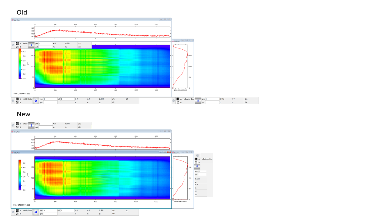Click the gear icon atop the New wColumn_Dox panel

[198, 155]
